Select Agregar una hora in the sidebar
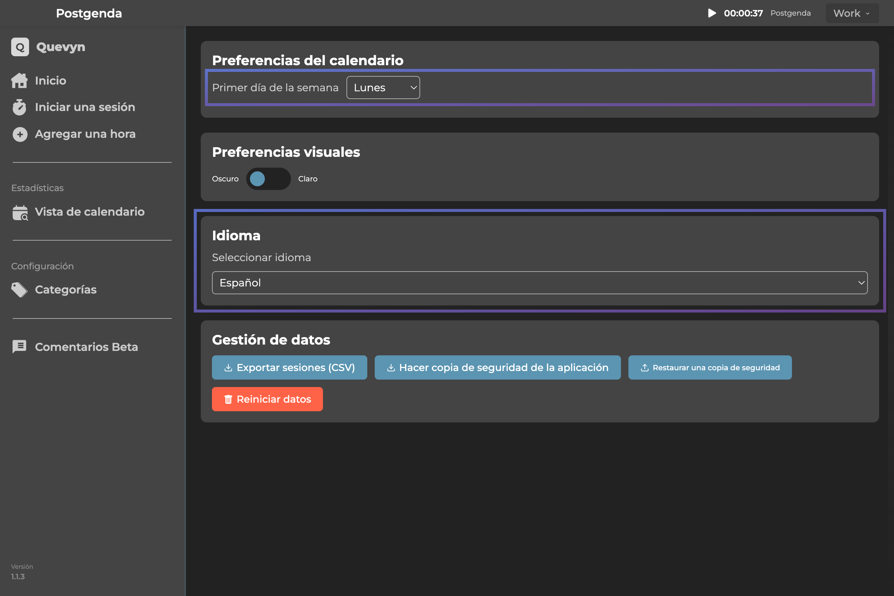The image size is (894, 596). click(x=85, y=134)
